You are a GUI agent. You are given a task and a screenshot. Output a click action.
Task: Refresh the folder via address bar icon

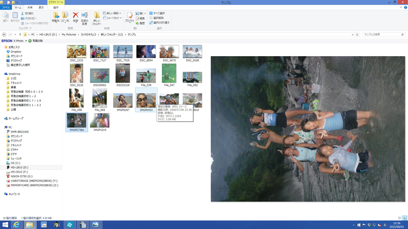[357, 34]
